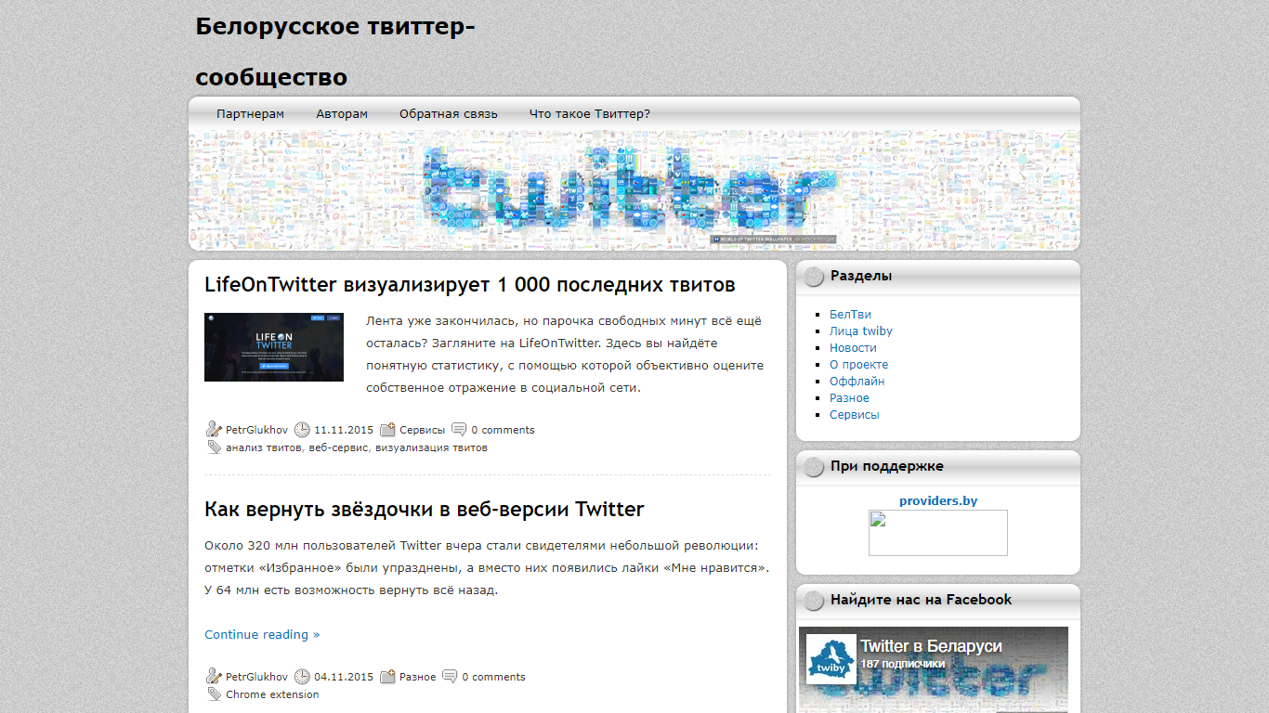Open PetrGlukhov author link on 11.11.2015 post
Image resolution: width=1269 pixels, height=713 pixels.
256,430
